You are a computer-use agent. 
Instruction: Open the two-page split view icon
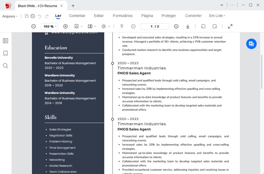90,26
